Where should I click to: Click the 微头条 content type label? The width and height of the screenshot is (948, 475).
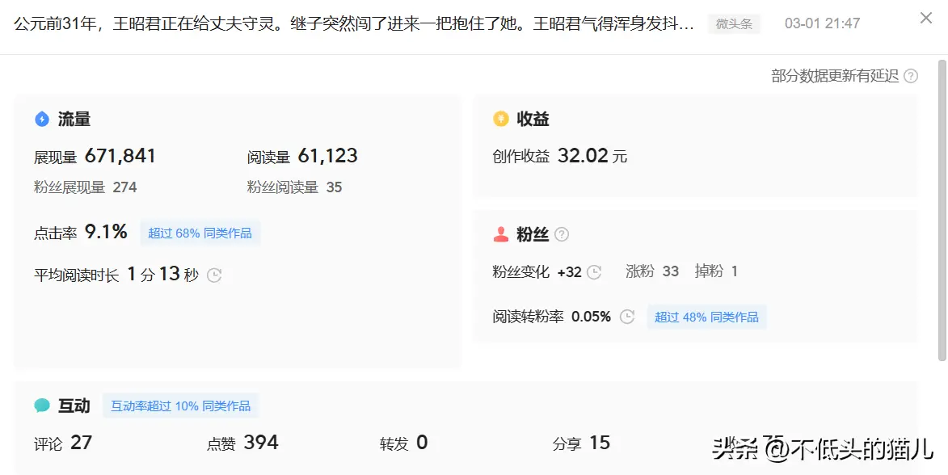point(734,23)
